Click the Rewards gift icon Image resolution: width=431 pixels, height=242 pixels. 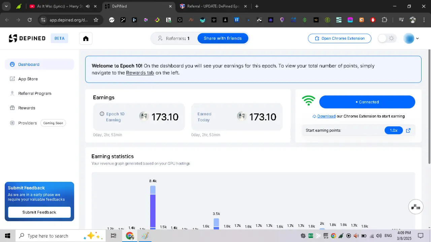pyautogui.click(x=12, y=108)
